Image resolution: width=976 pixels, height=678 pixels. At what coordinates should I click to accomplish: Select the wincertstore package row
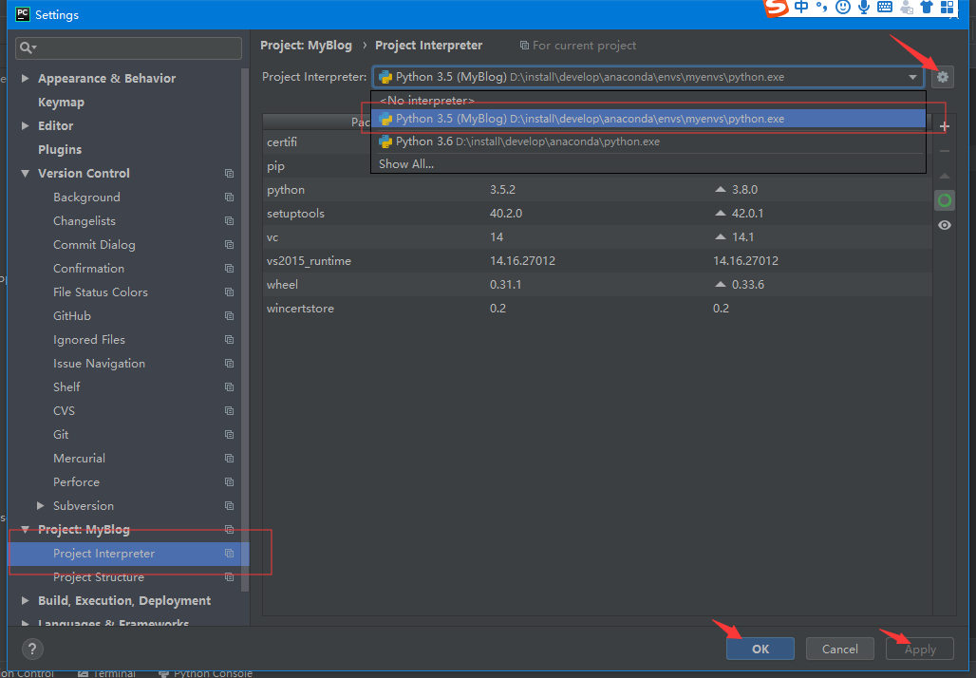click(x=597, y=309)
